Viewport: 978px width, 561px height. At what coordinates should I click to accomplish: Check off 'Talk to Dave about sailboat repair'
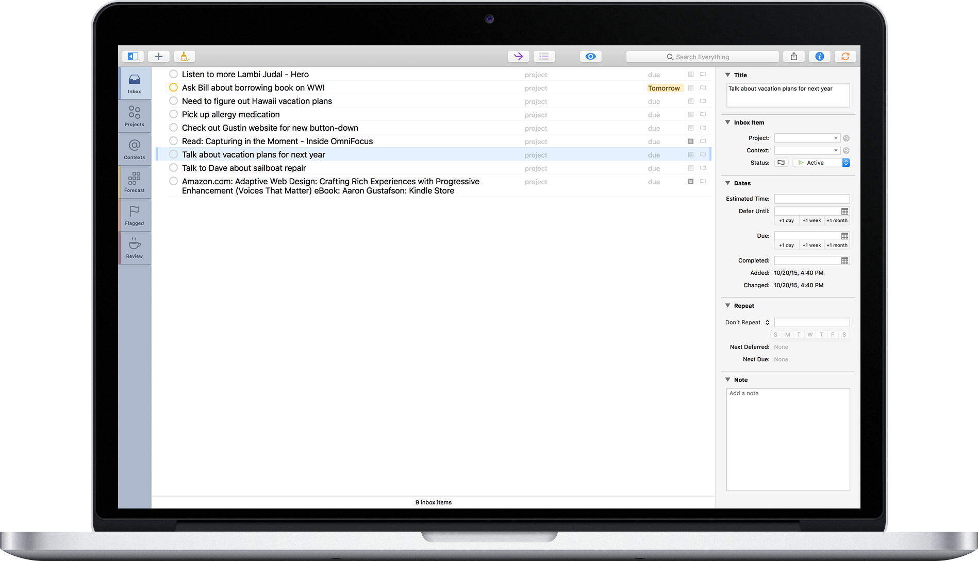174,168
